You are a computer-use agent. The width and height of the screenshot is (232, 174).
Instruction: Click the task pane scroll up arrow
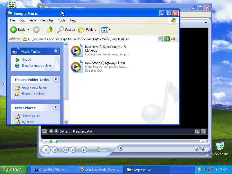tap(66, 45)
